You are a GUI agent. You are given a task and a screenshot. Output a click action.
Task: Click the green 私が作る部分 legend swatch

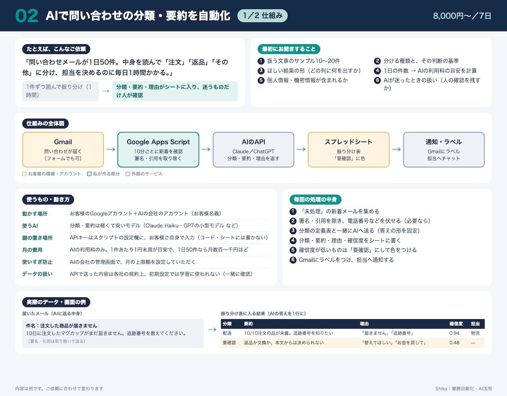[89, 174]
